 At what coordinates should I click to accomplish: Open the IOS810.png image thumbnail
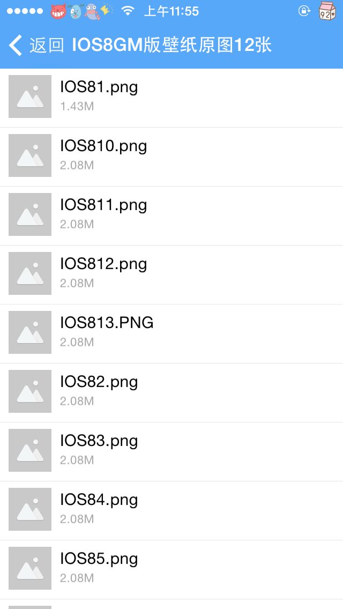pos(30,155)
